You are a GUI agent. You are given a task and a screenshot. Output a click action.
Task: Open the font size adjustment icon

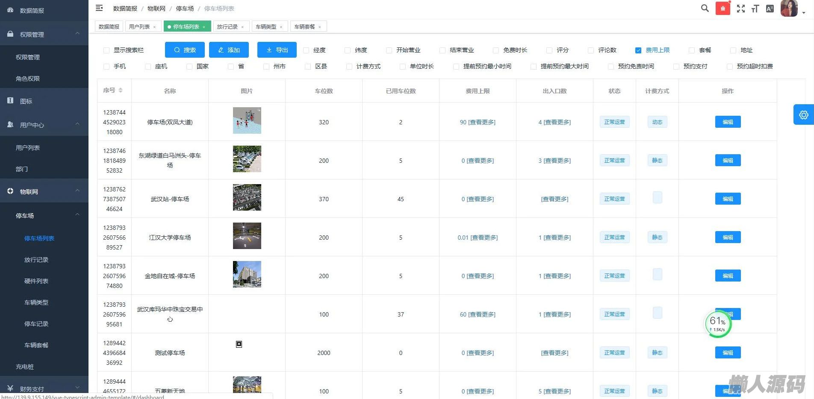pos(755,9)
